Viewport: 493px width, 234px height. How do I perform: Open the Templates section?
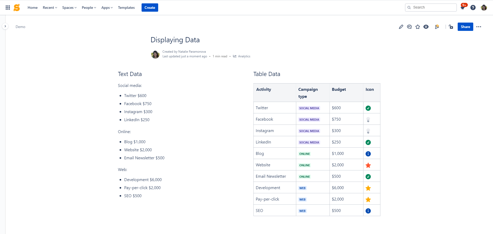126,8
